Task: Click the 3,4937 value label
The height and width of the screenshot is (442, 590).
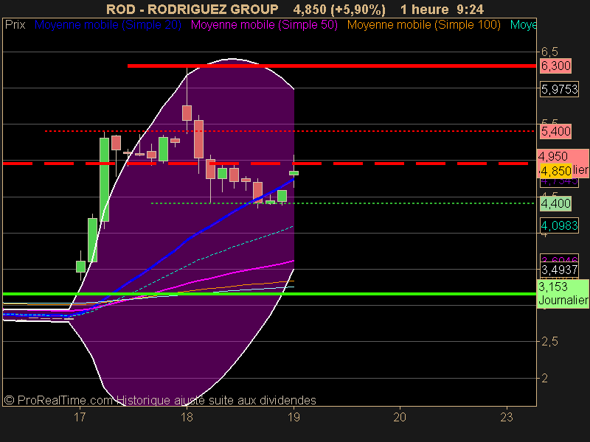Action: pyautogui.click(x=559, y=270)
